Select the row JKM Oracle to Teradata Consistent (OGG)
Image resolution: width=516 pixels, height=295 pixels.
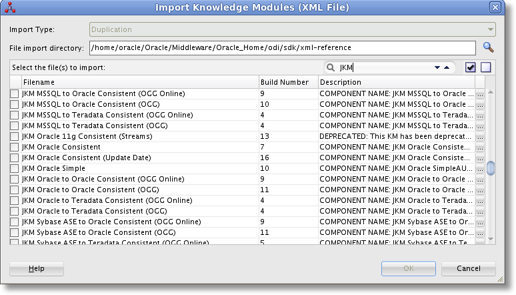[242, 211]
